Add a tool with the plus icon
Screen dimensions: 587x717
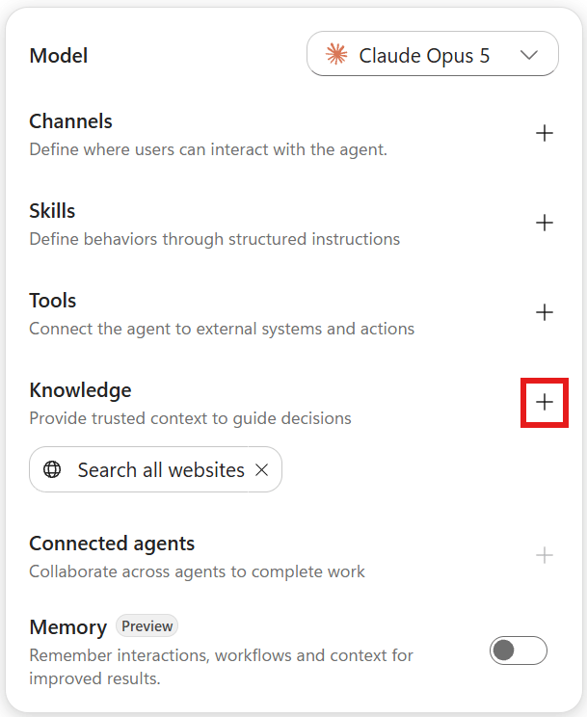coord(545,312)
